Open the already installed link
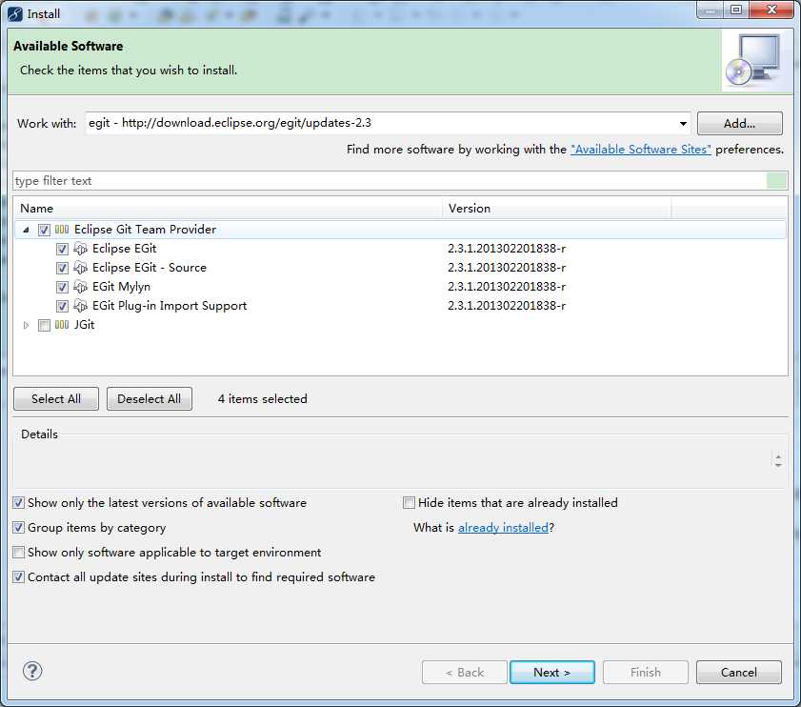This screenshot has width=801, height=707. (x=503, y=528)
